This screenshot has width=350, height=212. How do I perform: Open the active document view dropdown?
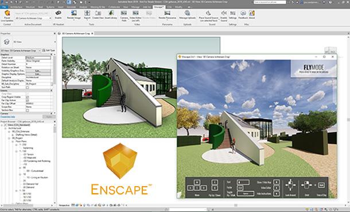pyautogui.click(x=33, y=18)
